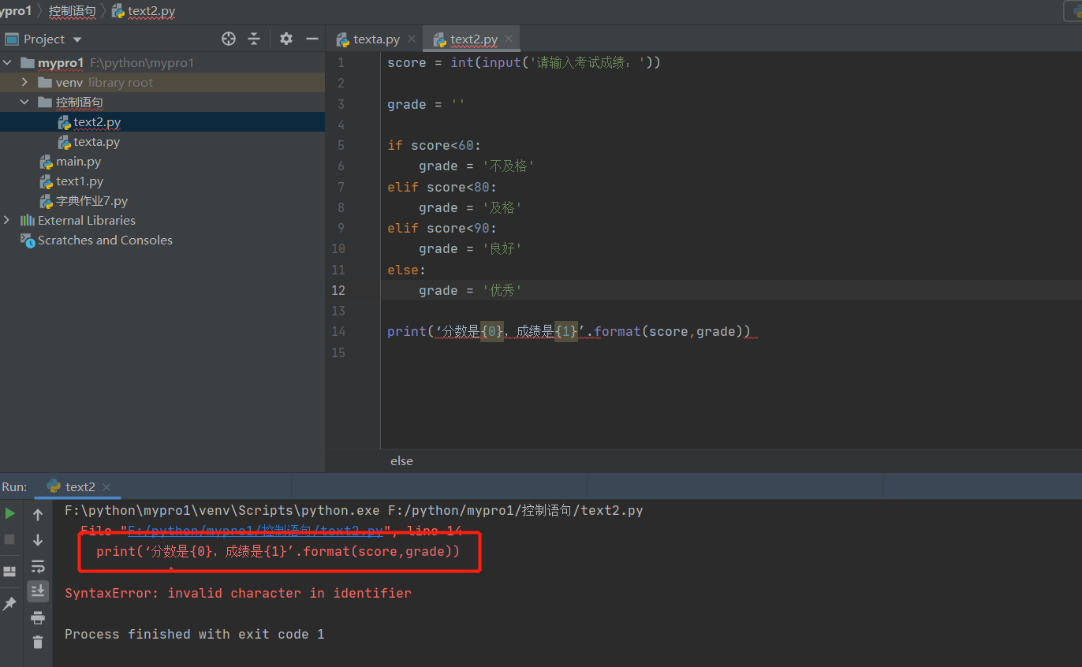Viewport: 1082px width, 667px height.
Task: Click the stop process square icon
Action: pyautogui.click(x=10, y=539)
